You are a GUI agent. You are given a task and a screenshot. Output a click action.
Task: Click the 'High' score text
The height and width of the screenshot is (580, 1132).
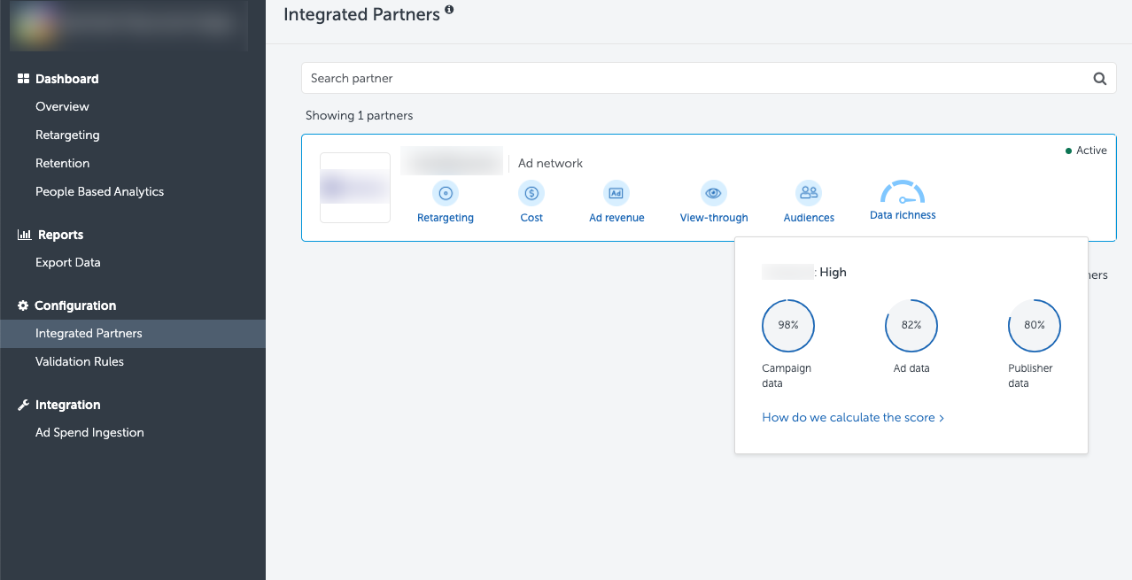tap(833, 273)
